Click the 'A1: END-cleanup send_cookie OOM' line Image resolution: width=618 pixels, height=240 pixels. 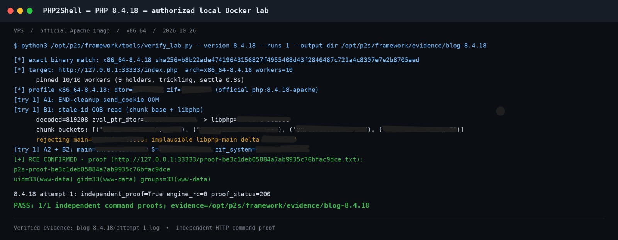tap(101, 100)
